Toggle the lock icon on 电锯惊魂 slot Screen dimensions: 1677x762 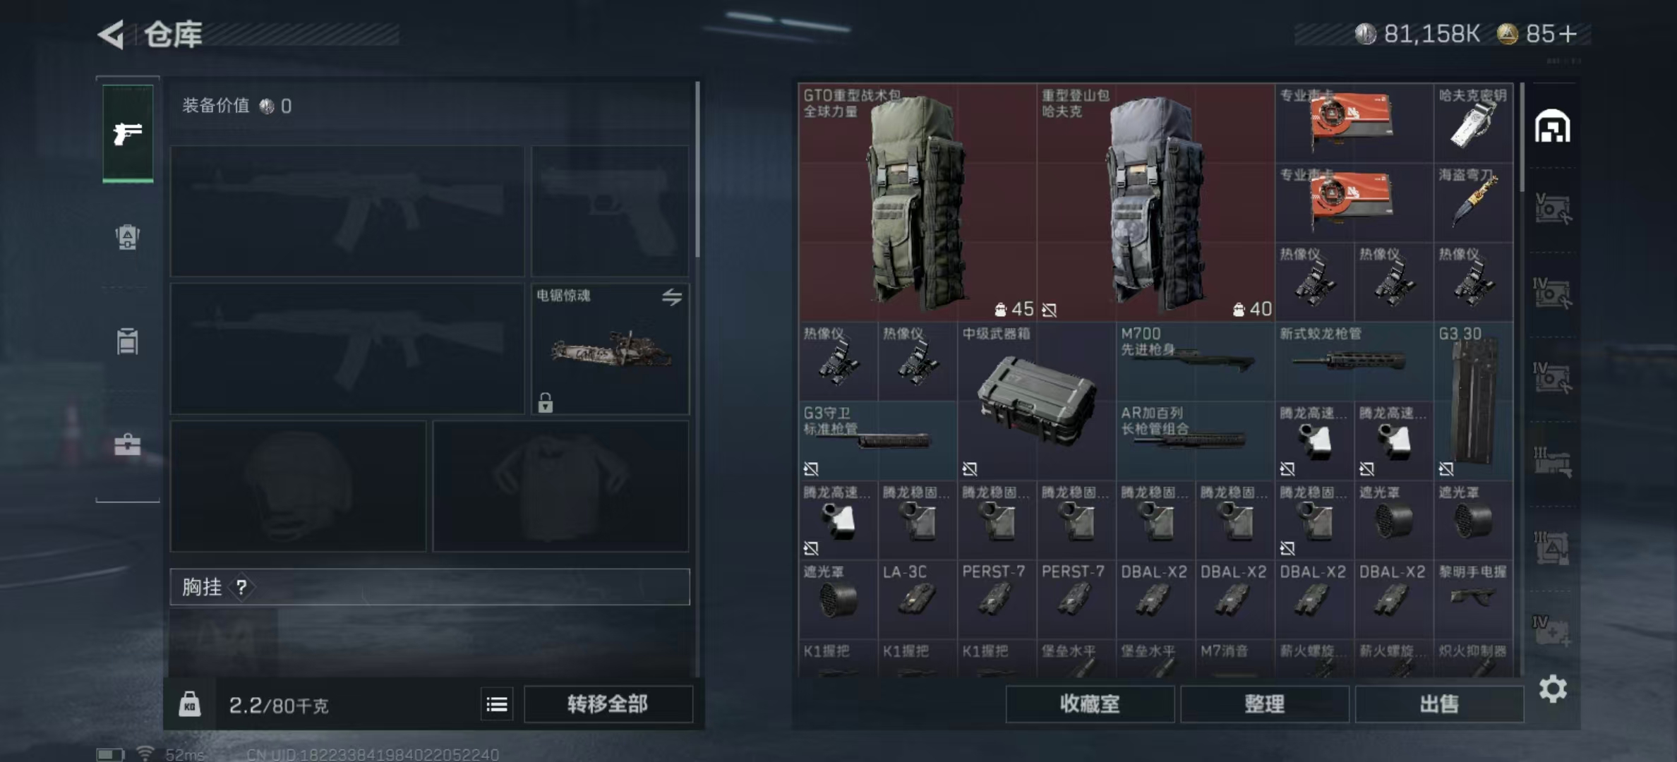[545, 402]
